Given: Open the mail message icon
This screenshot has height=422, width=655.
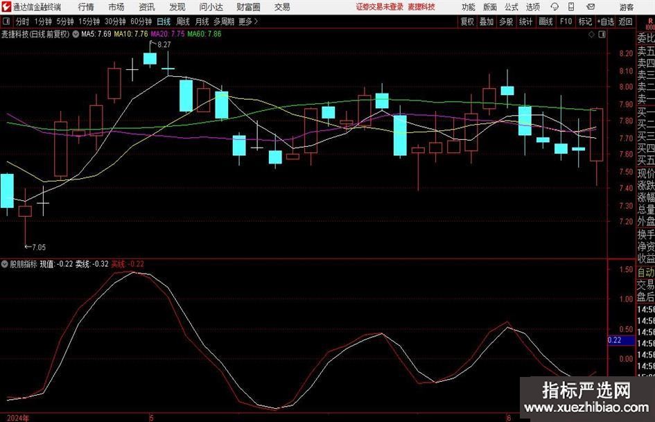Looking at the screenshot, I should click(591, 7).
